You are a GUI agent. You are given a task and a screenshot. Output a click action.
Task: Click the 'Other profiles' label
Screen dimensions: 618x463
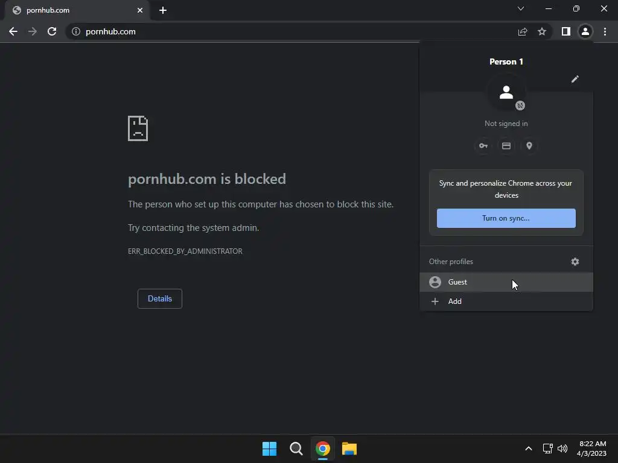451,262
